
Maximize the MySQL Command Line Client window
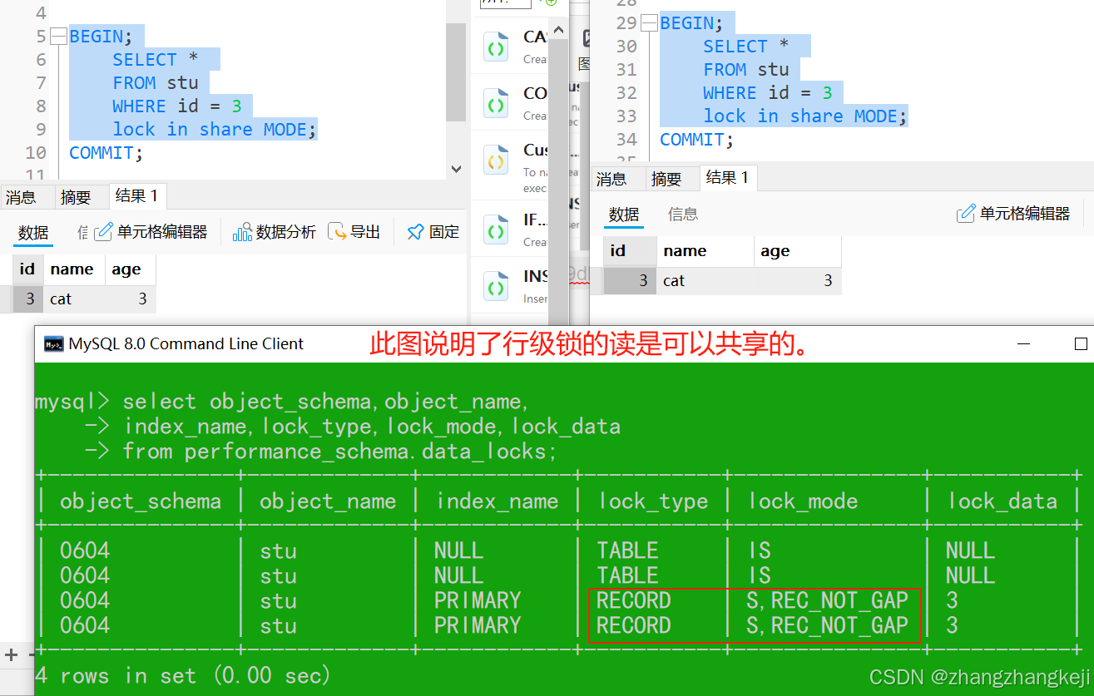click(1081, 344)
